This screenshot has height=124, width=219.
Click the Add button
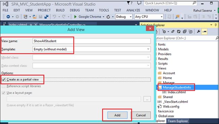117,115
